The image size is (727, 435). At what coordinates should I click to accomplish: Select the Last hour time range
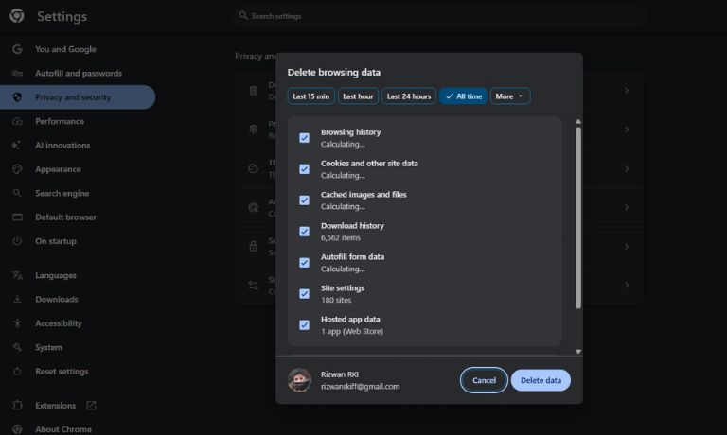pyautogui.click(x=358, y=96)
